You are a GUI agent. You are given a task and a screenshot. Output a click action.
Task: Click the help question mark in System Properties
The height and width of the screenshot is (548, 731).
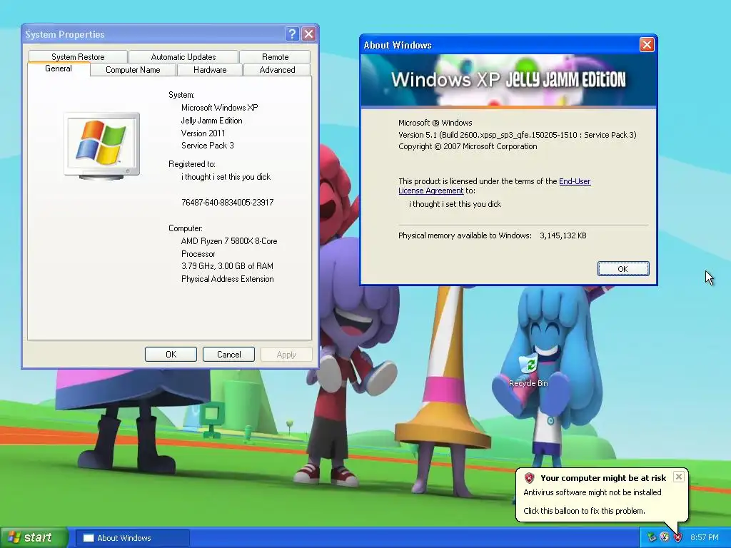[x=292, y=34]
